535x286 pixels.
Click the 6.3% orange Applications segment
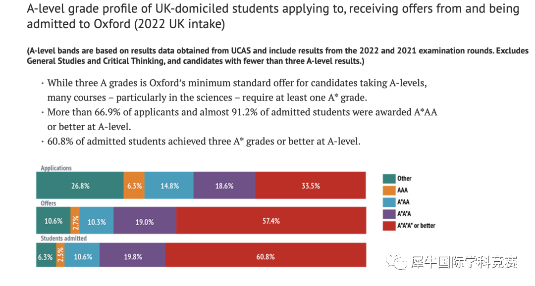point(134,186)
